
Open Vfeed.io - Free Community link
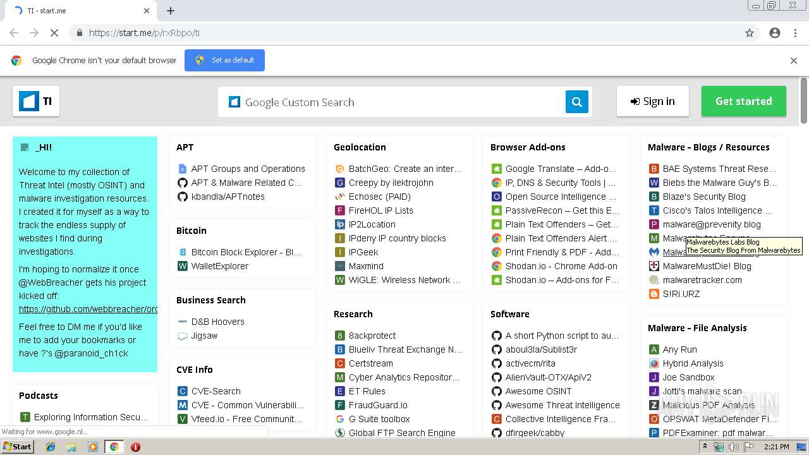coord(246,419)
